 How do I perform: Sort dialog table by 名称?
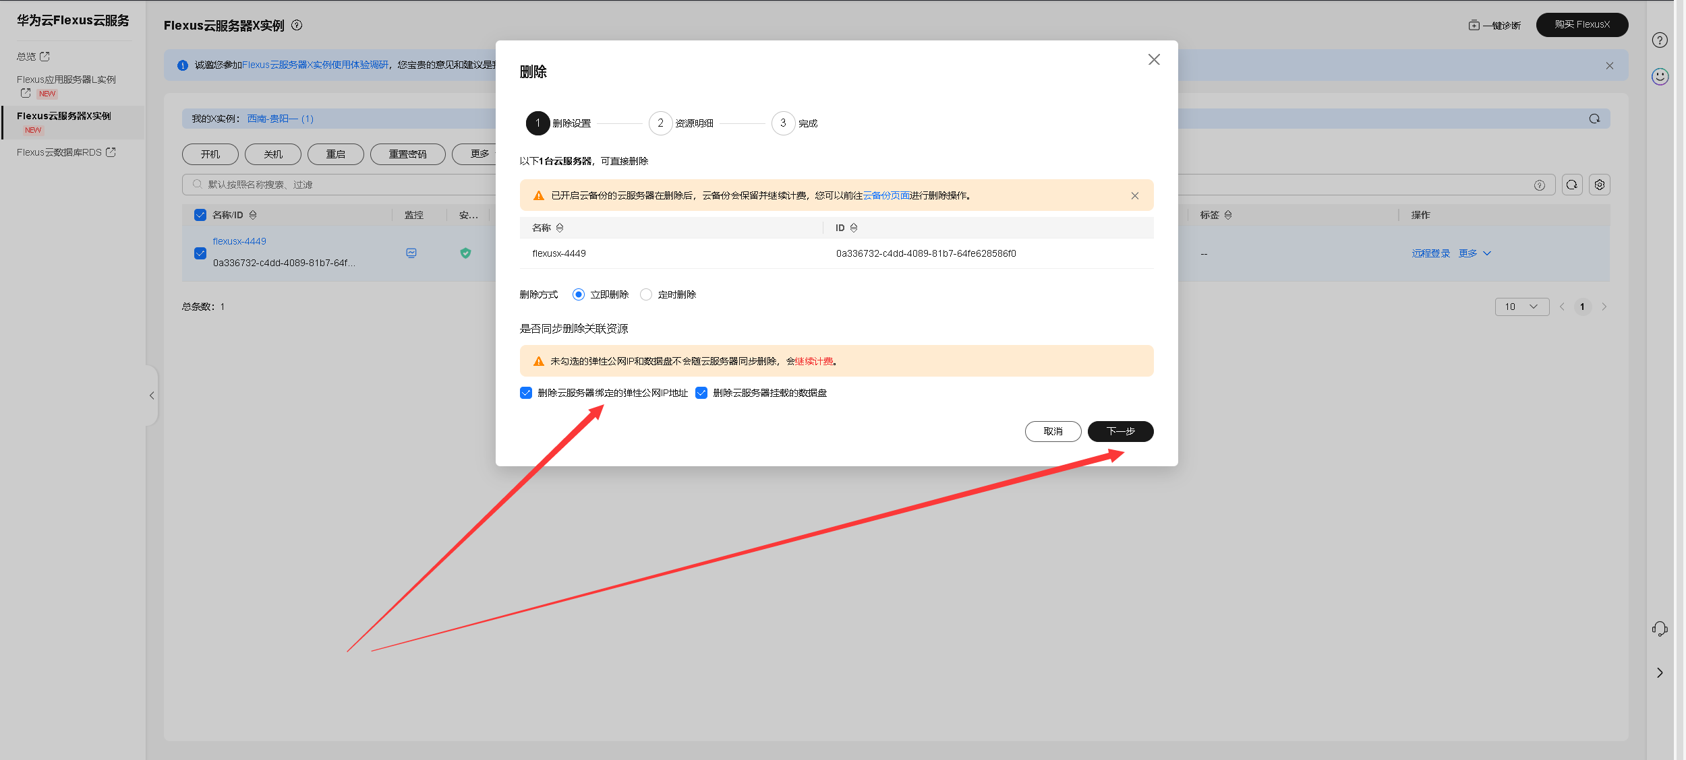(560, 228)
